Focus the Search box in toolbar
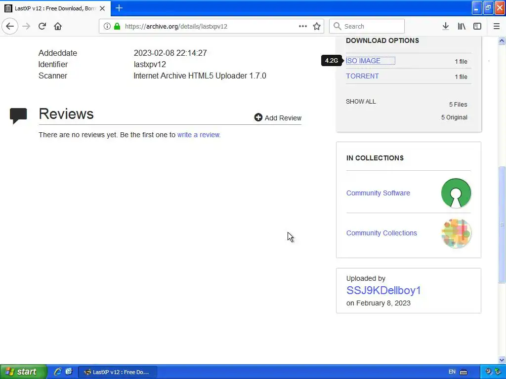Image resolution: width=506 pixels, height=379 pixels. 367,26
